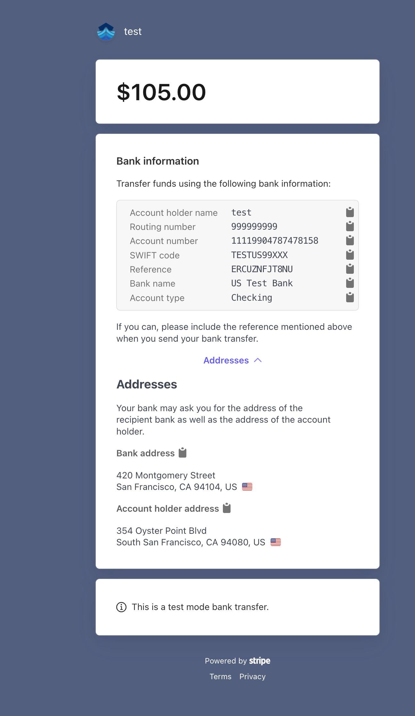Copy the routing number to clipboard
Image resolution: width=415 pixels, height=716 pixels.
pyautogui.click(x=350, y=226)
